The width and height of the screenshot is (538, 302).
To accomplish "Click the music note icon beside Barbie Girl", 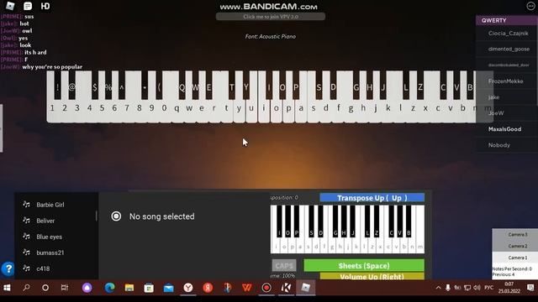I will [26, 205].
